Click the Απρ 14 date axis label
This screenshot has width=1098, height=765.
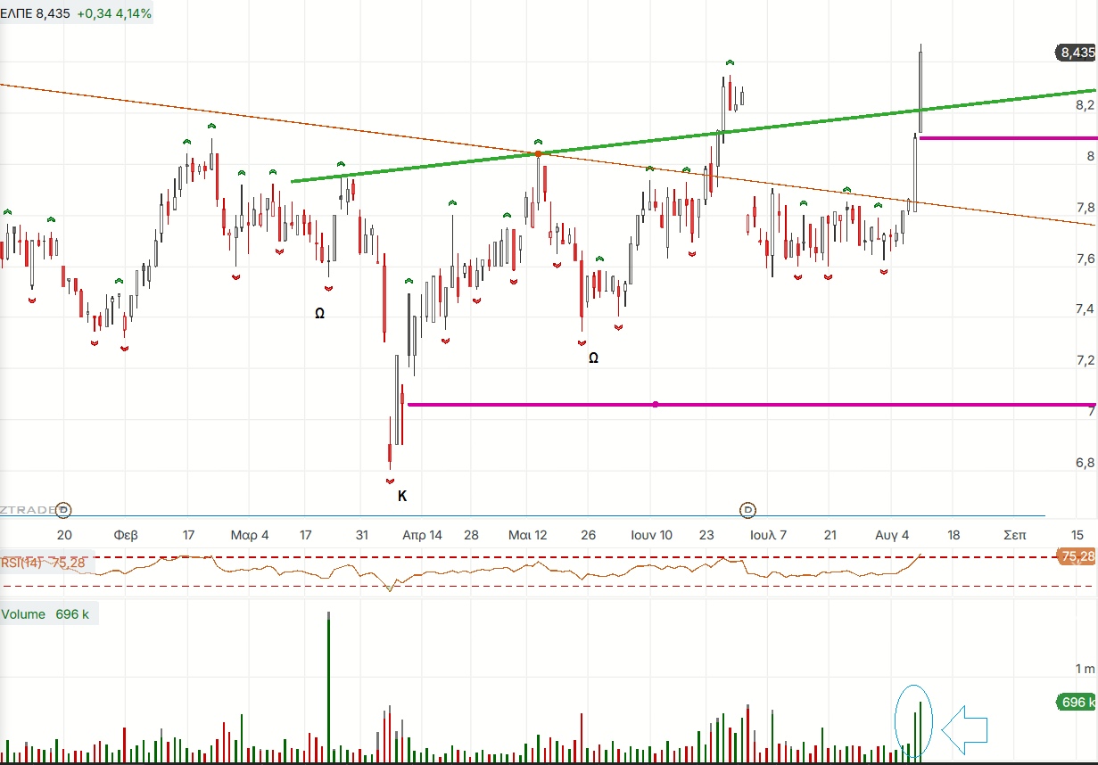(422, 535)
